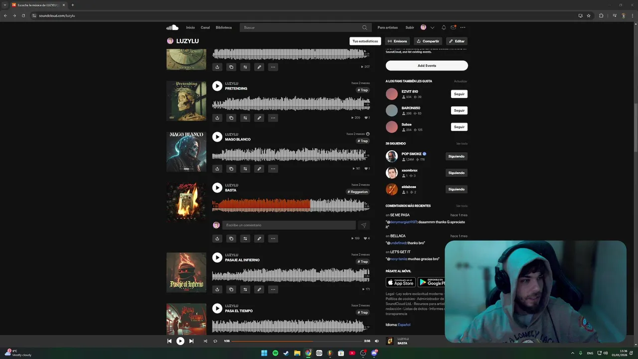Follow EZVIT 810 with Seguir
This screenshot has height=359, width=638.
459,94
